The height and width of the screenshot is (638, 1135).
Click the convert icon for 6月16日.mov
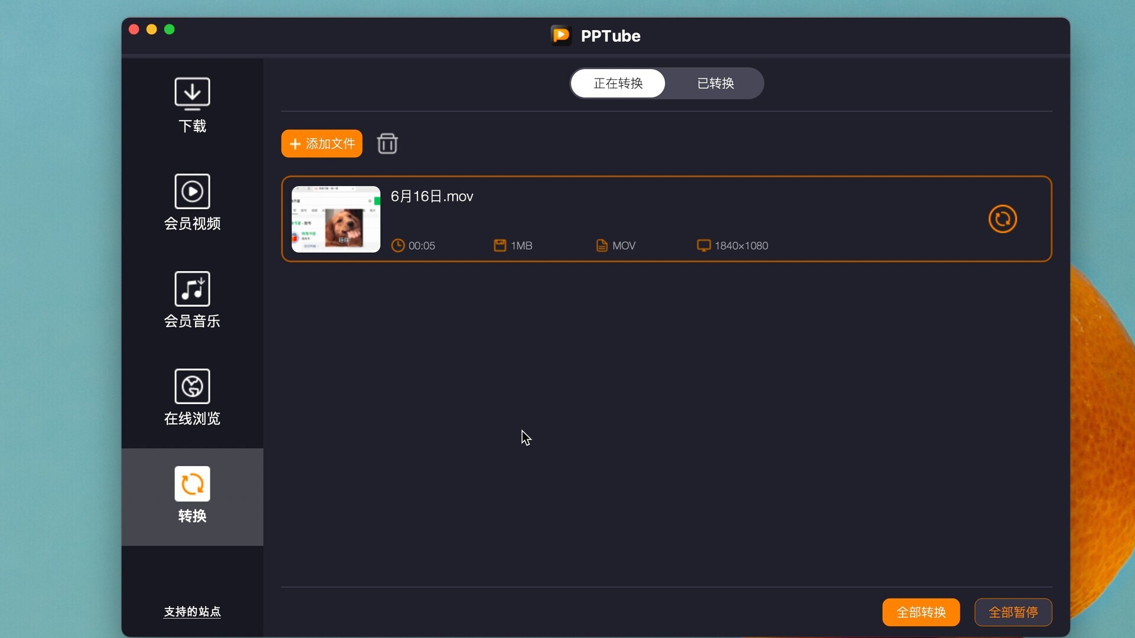point(1003,219)
